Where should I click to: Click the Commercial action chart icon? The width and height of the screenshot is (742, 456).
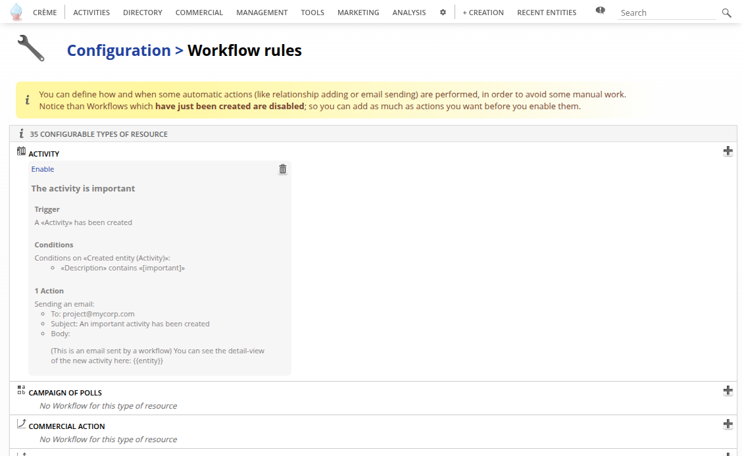[x=21, y=423]
